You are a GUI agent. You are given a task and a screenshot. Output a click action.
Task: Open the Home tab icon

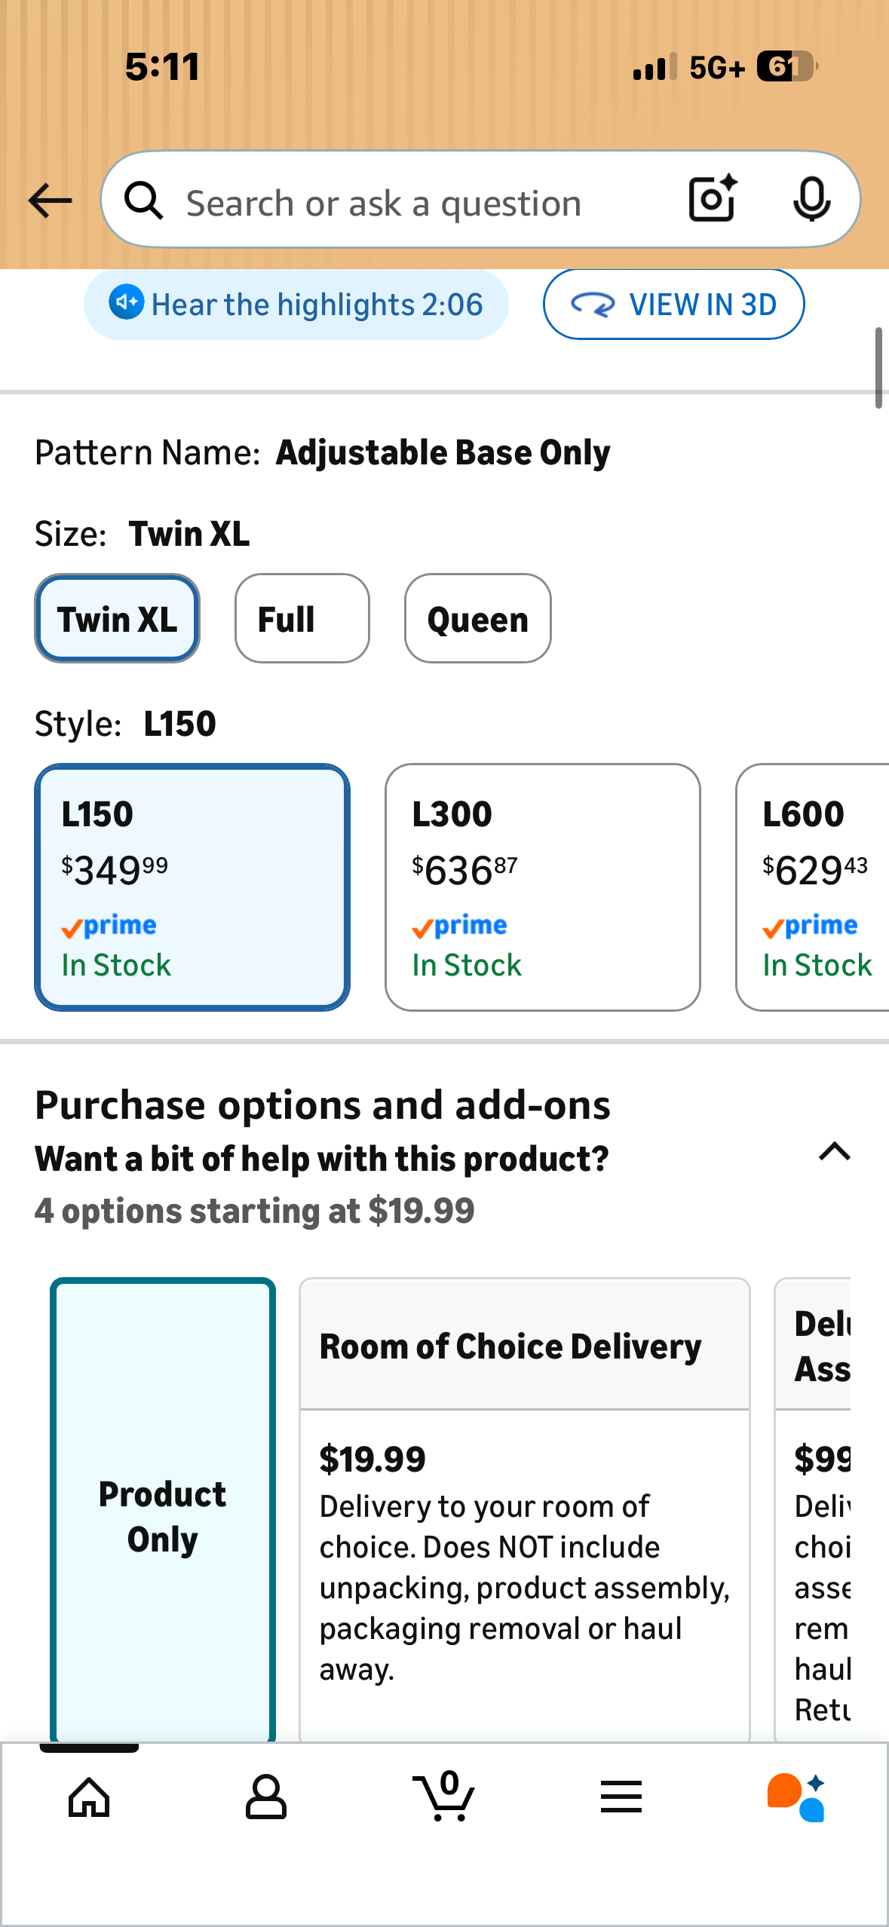coord(89,1797)
